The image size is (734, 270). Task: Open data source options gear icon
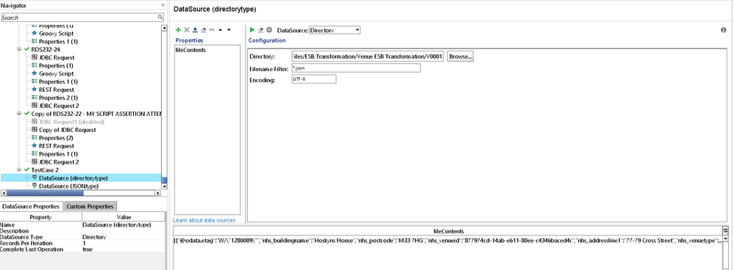pos(269,30)
